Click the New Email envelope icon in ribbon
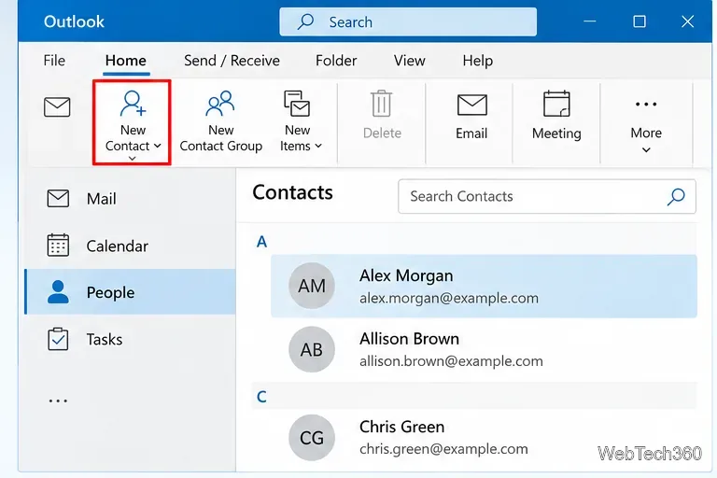 click(x=57, y=107)
